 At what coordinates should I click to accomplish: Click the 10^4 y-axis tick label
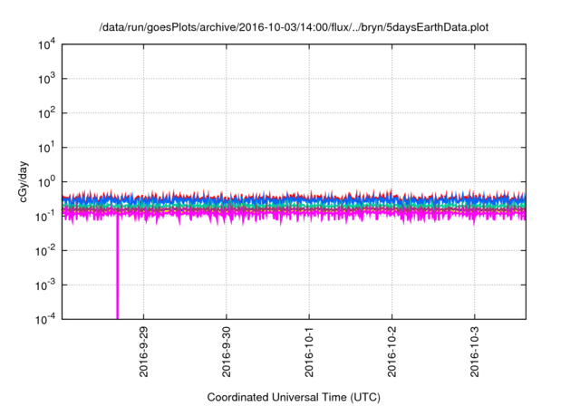pos(46,44)
